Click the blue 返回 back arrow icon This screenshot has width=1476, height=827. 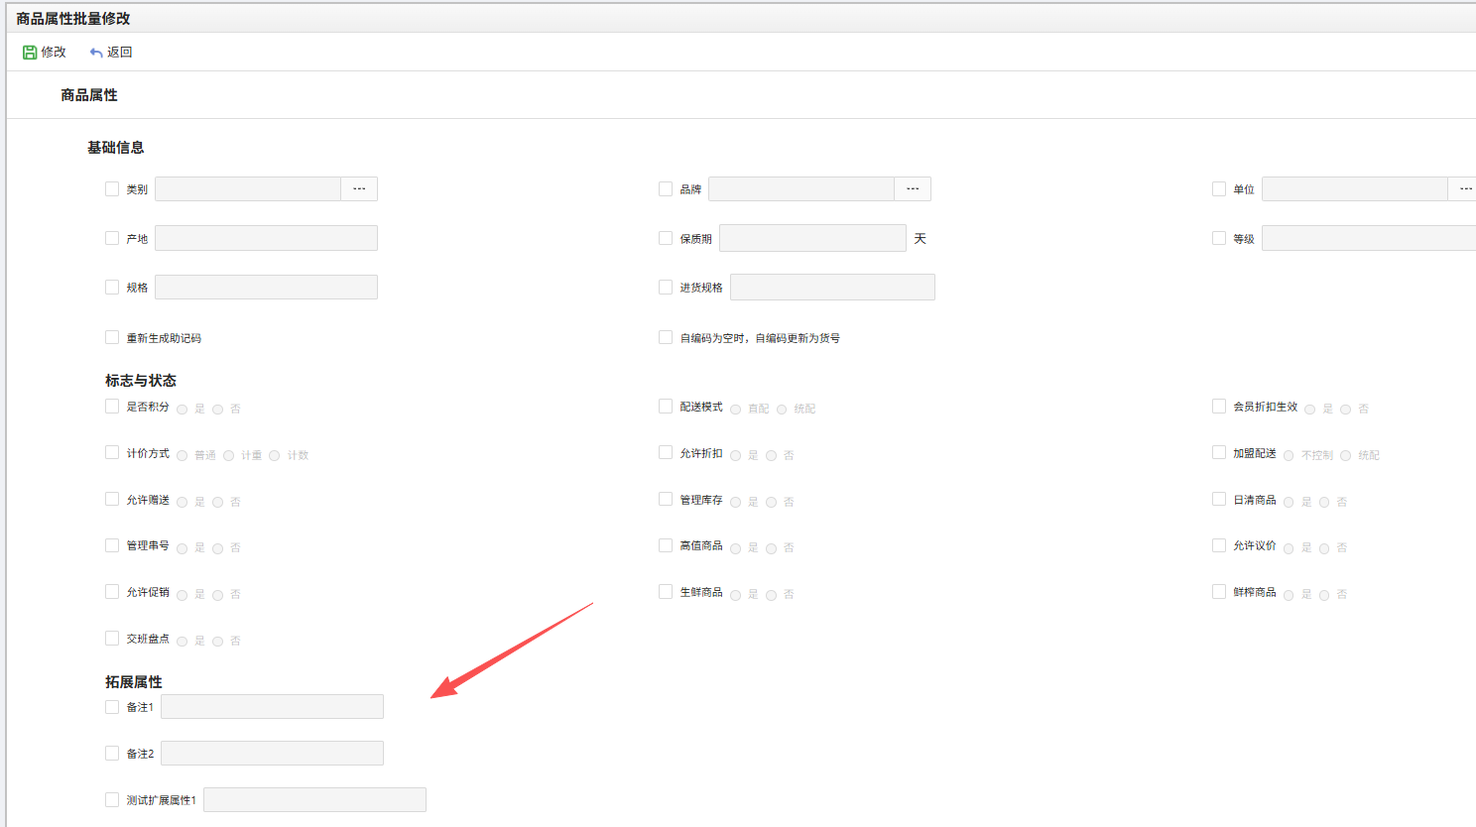pyautogui.click(x=96, y=53)
